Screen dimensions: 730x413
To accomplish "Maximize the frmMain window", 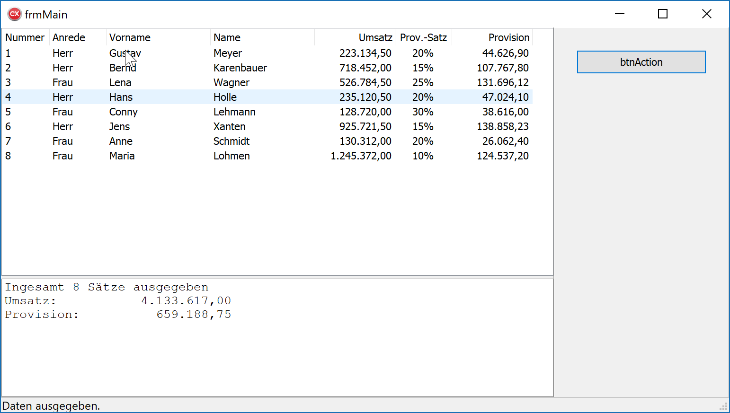I will [663, 14].
